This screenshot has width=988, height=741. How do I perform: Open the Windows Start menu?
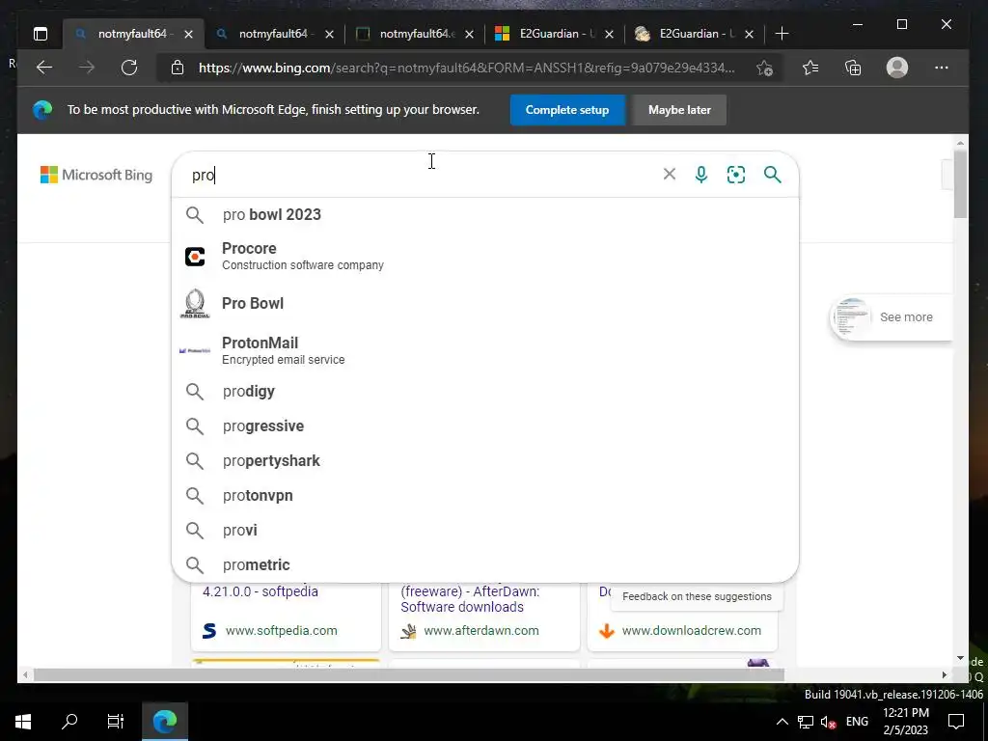[23, 722]
